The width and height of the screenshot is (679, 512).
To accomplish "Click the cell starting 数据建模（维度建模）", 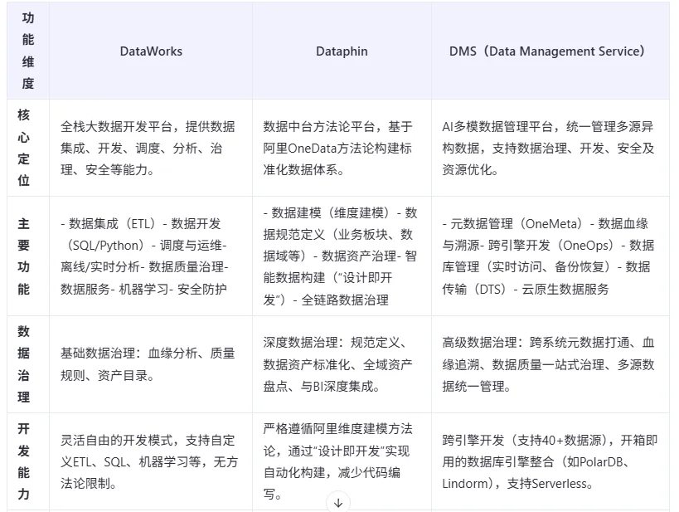I will [342, 256].
